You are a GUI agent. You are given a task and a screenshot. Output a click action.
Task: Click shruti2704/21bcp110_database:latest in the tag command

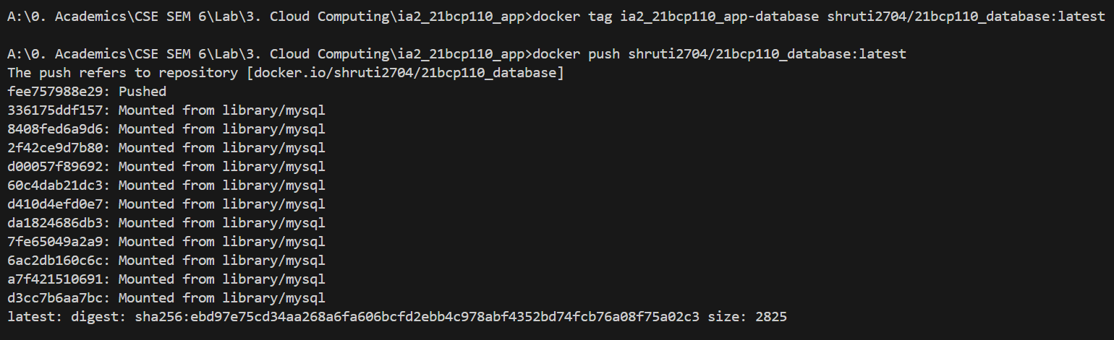click(x=966, y=17)
